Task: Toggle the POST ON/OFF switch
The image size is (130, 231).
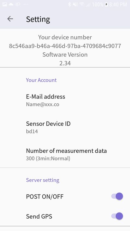Action: [x=117, y=196]
